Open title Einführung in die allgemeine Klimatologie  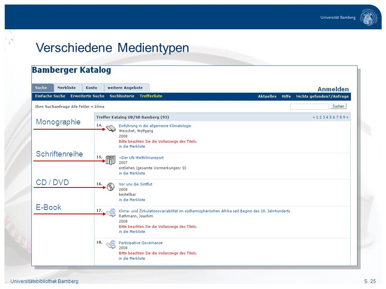[x=155, y=126]
